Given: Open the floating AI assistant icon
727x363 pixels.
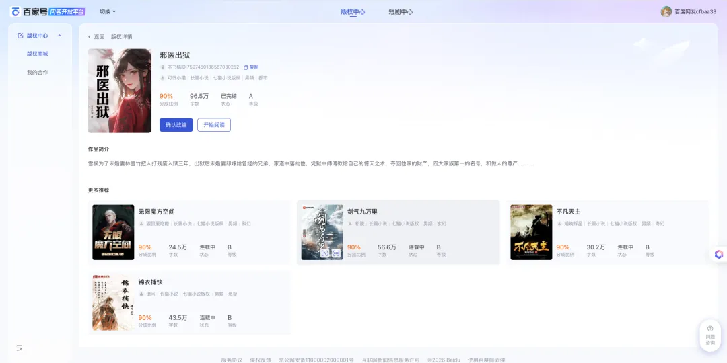Looking at the screenshot, I should coord(718,254).
